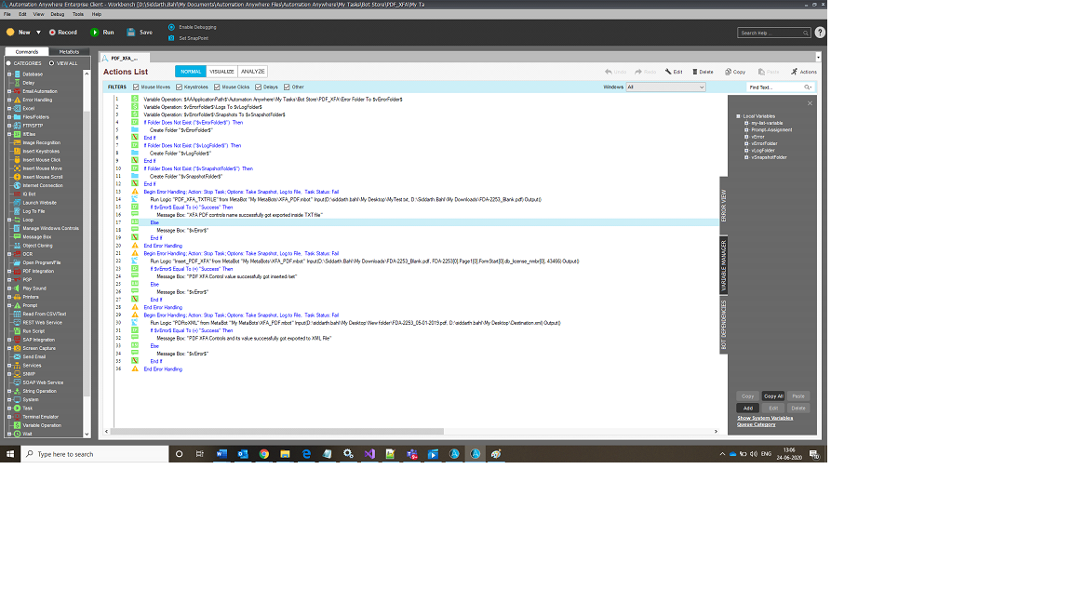This screenshot has width=1072, height=603.
Task: Click the Queue Category link
Action: [x=757, y=424]
